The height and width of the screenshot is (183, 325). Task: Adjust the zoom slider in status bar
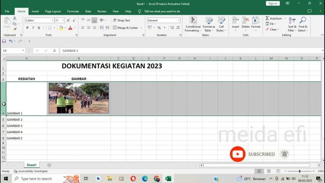(x=300, y=171)
